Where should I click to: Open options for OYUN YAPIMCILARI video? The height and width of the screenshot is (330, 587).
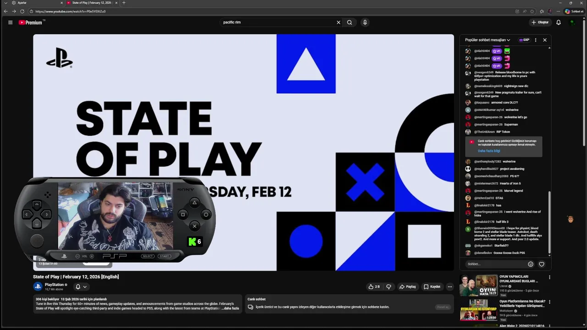click(549, 277)
